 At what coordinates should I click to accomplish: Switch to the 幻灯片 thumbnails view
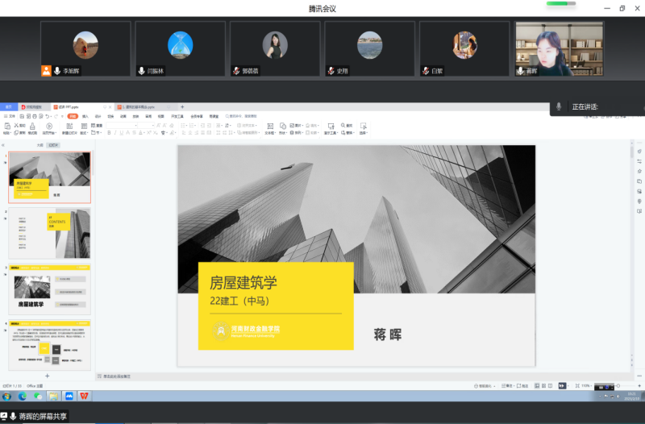click(x=53, y=145)
